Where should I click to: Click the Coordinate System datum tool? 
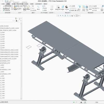33,10
